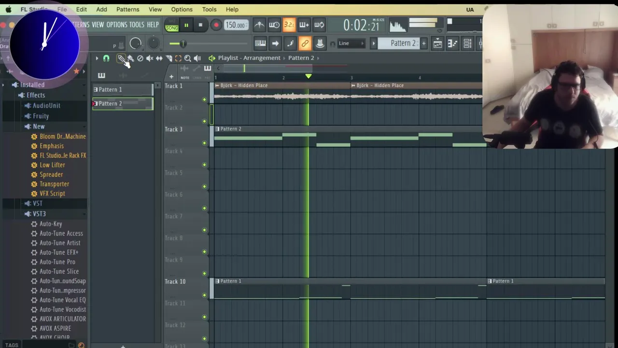Open the Playlist window icon
Image resolution: width=618 pixels, height=348 pixels.
(x=437, y=43)
